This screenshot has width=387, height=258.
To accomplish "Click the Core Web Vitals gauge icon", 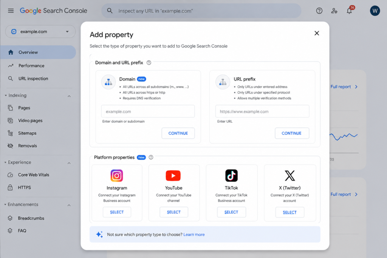I will (10, 175).
